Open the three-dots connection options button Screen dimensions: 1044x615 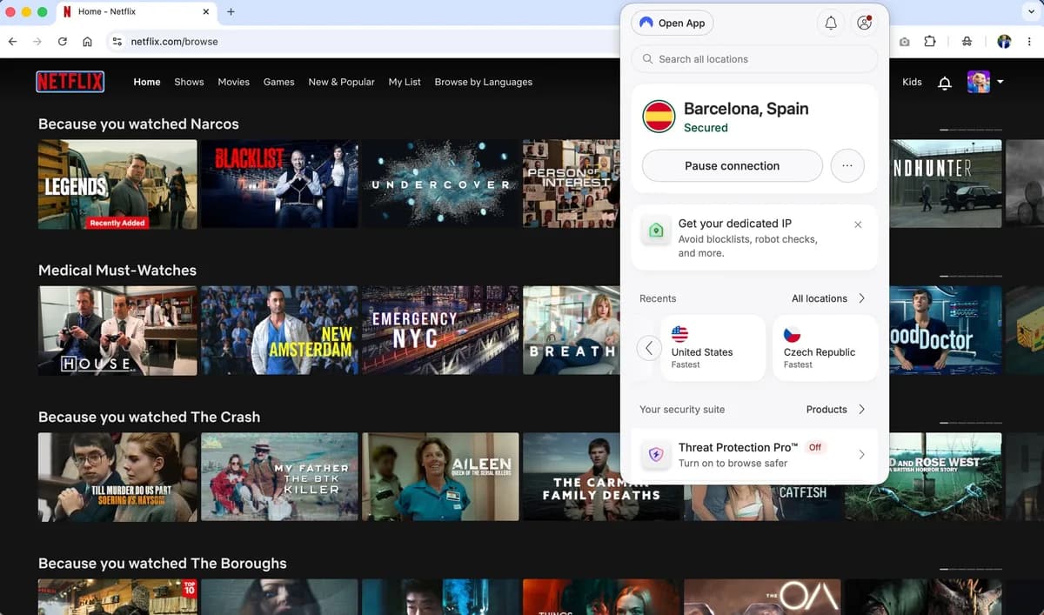tap(847, 165)
